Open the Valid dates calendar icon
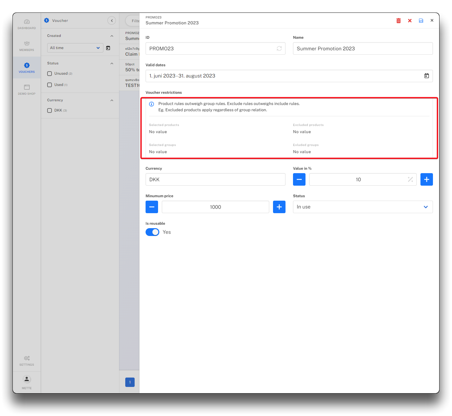Image resolution: width=452 pixels, height=416 pixels. [426, 76]
